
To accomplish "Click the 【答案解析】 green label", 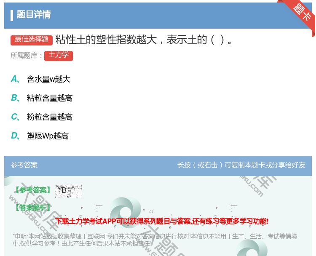I will [33, 208].
